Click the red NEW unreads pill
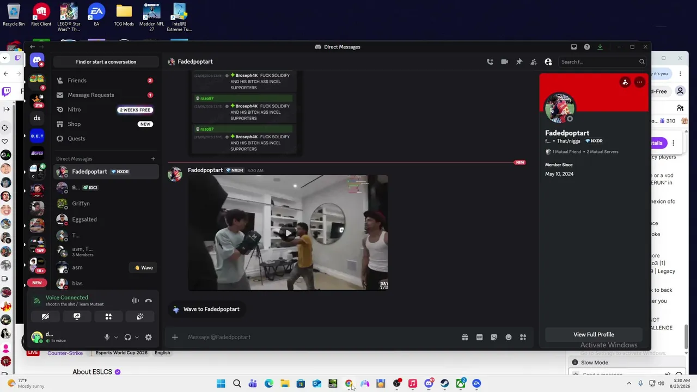The width and height of the screenshot is (697, 392). tap(37, 283)
